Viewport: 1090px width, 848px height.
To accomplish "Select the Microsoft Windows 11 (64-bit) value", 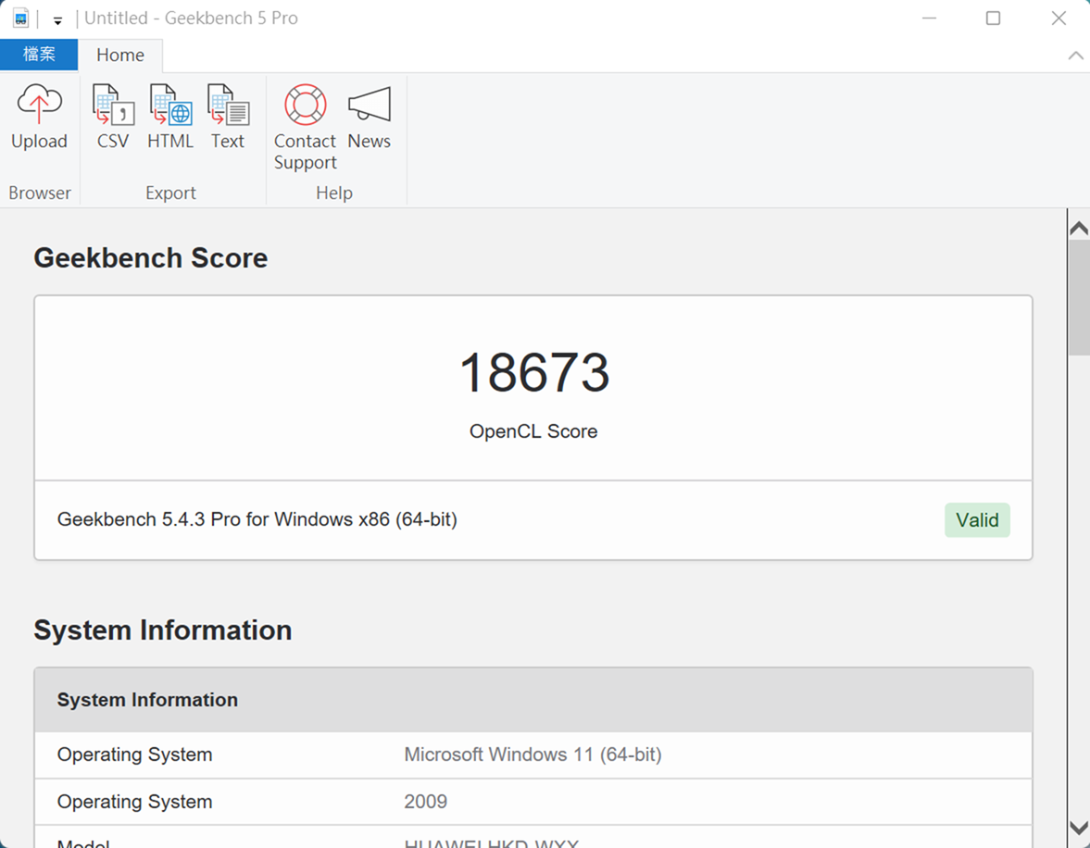I will point(532,754).
